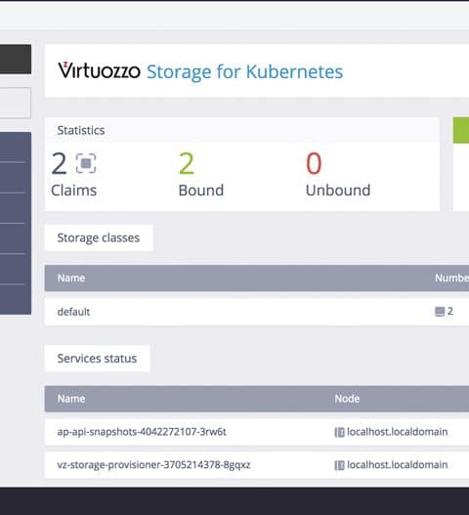Sort storage classes by Name column

click(x=71, y=279)
